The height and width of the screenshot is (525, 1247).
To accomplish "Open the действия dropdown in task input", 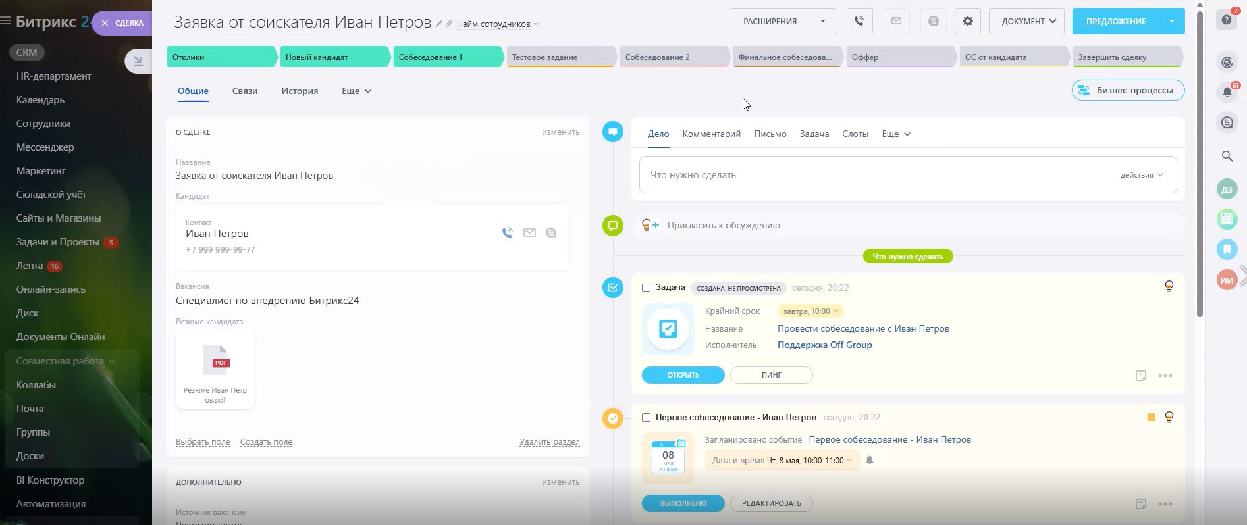I will point(1141,175).
